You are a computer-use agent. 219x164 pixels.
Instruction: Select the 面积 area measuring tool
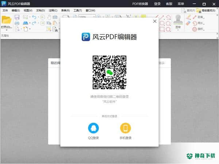click(x=198, y=29)
